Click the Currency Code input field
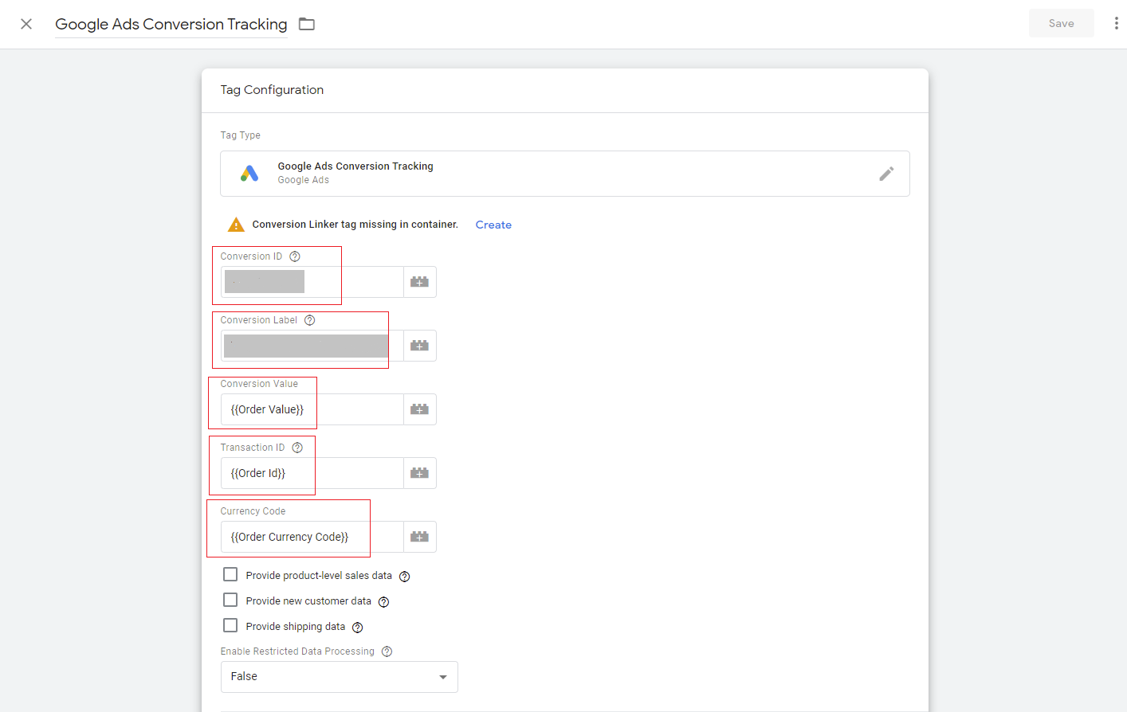The height and width of the screenshot is (712, 1127). pos(312,537)
